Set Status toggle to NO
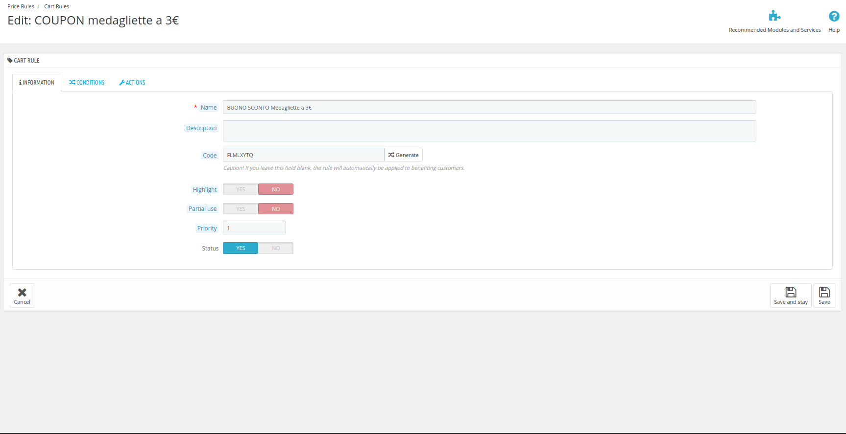The image size is (846, 434). pos(276,248)
